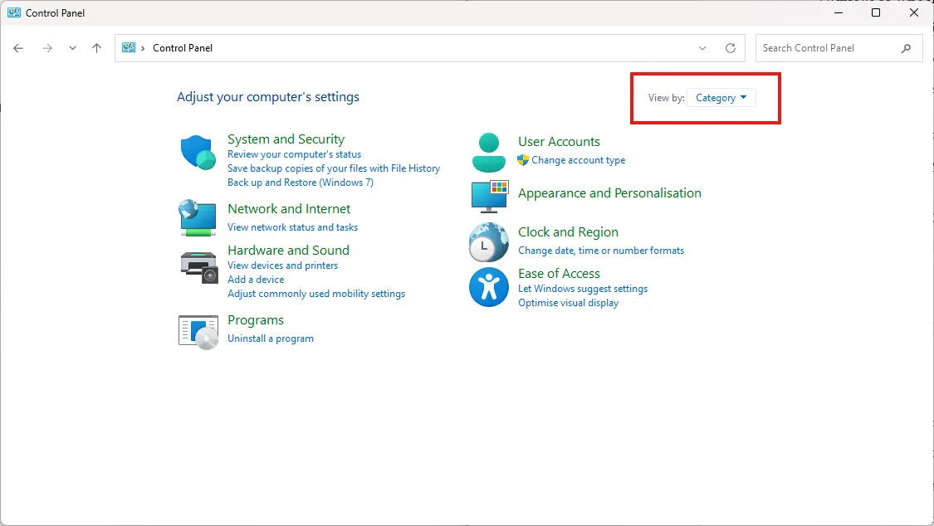The width and height of the screenshot is (934, 526).
Task: Click View devices and printers
Action: (282, 265)
